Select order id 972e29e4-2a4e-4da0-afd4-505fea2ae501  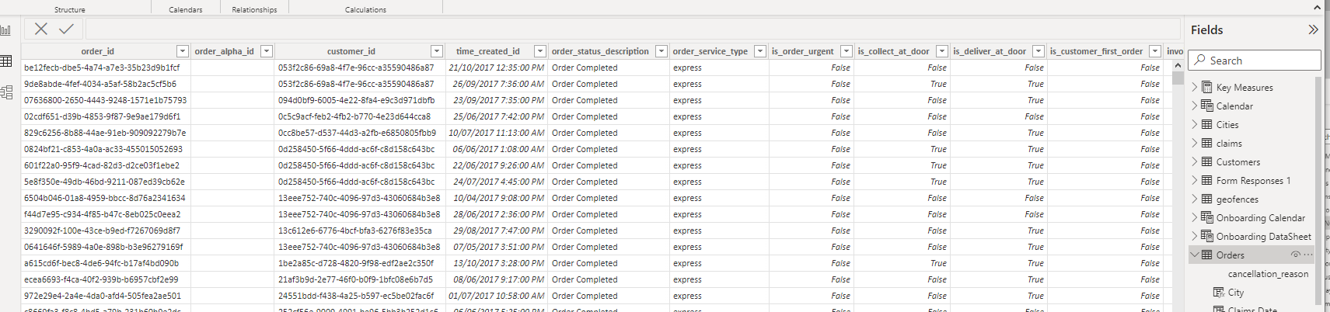102,296
